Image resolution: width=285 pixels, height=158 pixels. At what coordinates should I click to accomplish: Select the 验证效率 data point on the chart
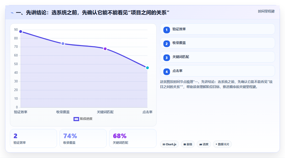pos(21,32)
